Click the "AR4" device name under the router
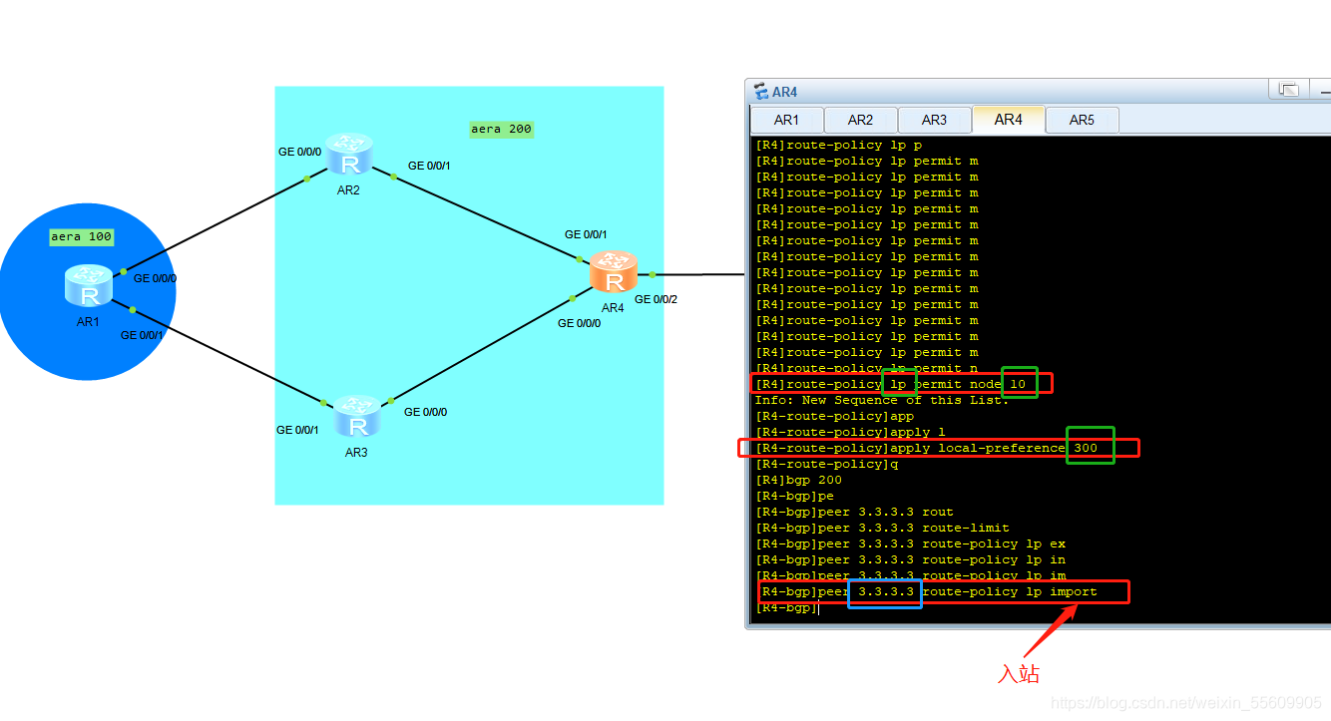 click(x=613, y=308)
